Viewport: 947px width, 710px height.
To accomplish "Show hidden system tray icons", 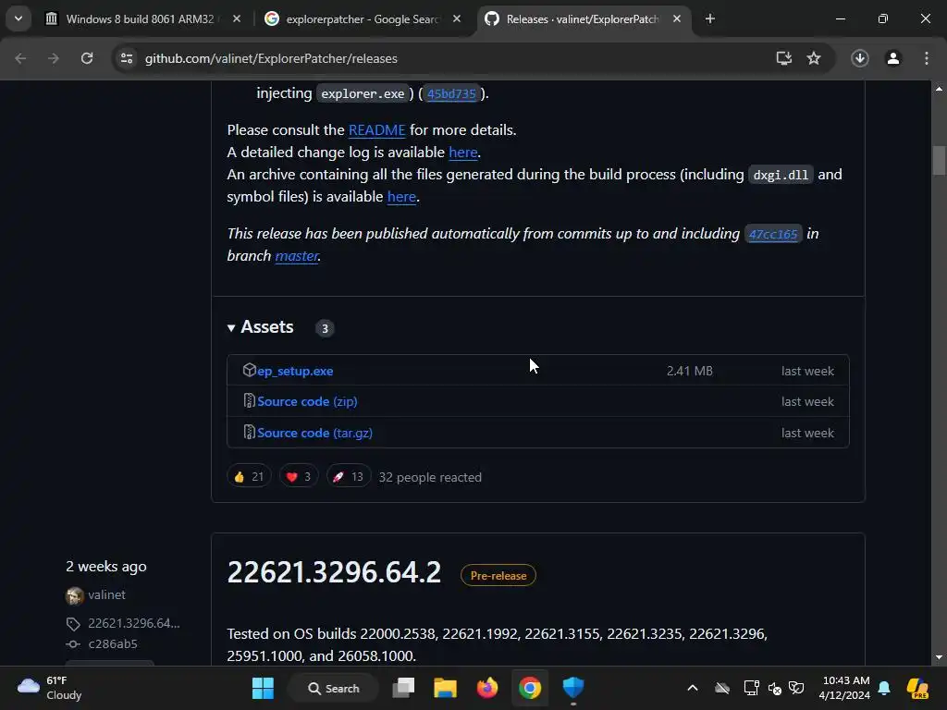I will pyautogui.click(x=693, y=688).
